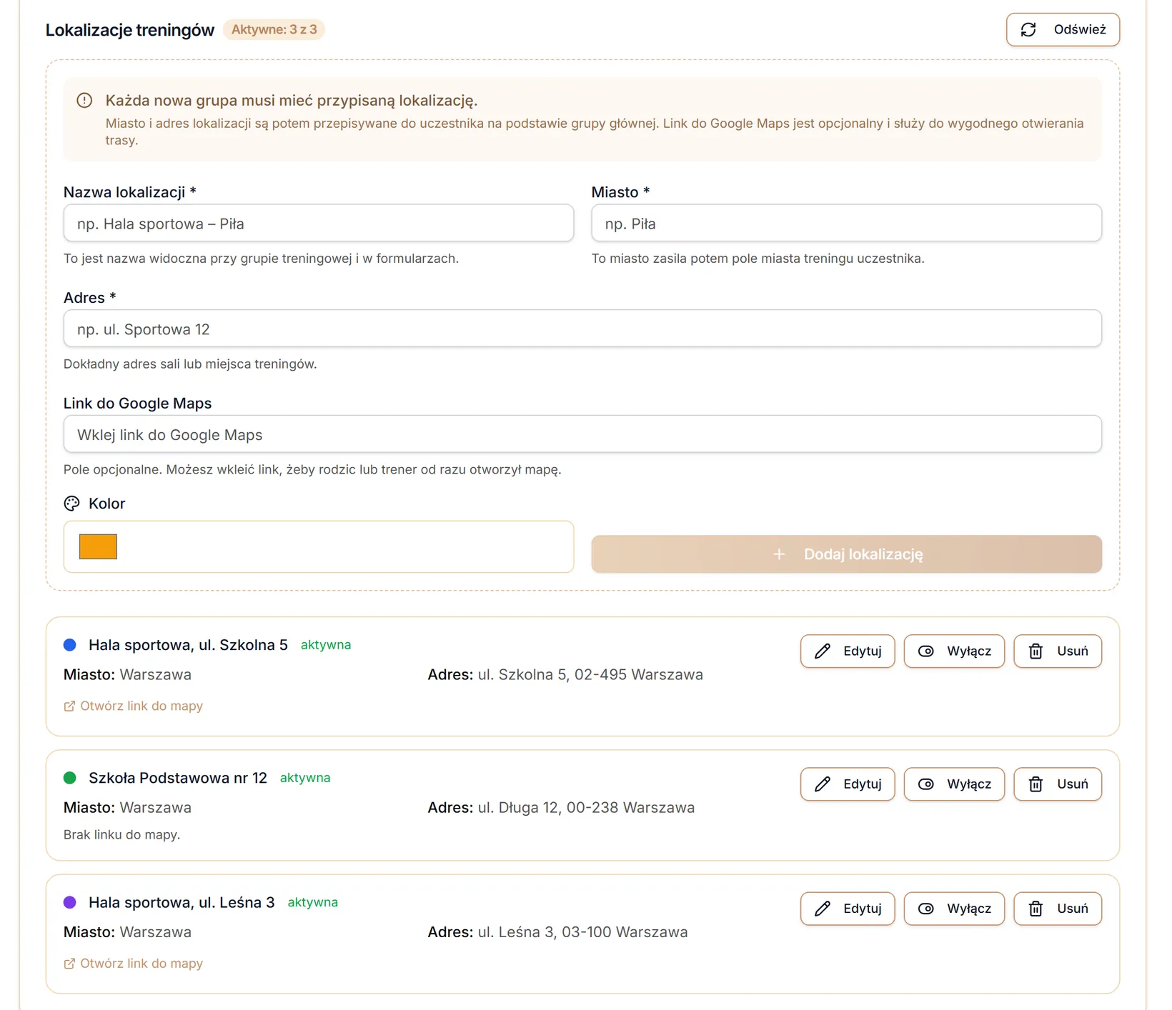Image resolution: width=1172 pixels, height=1010 pixels.
Task: Open map link for ul. Szkolna 5
Action: 134,706
